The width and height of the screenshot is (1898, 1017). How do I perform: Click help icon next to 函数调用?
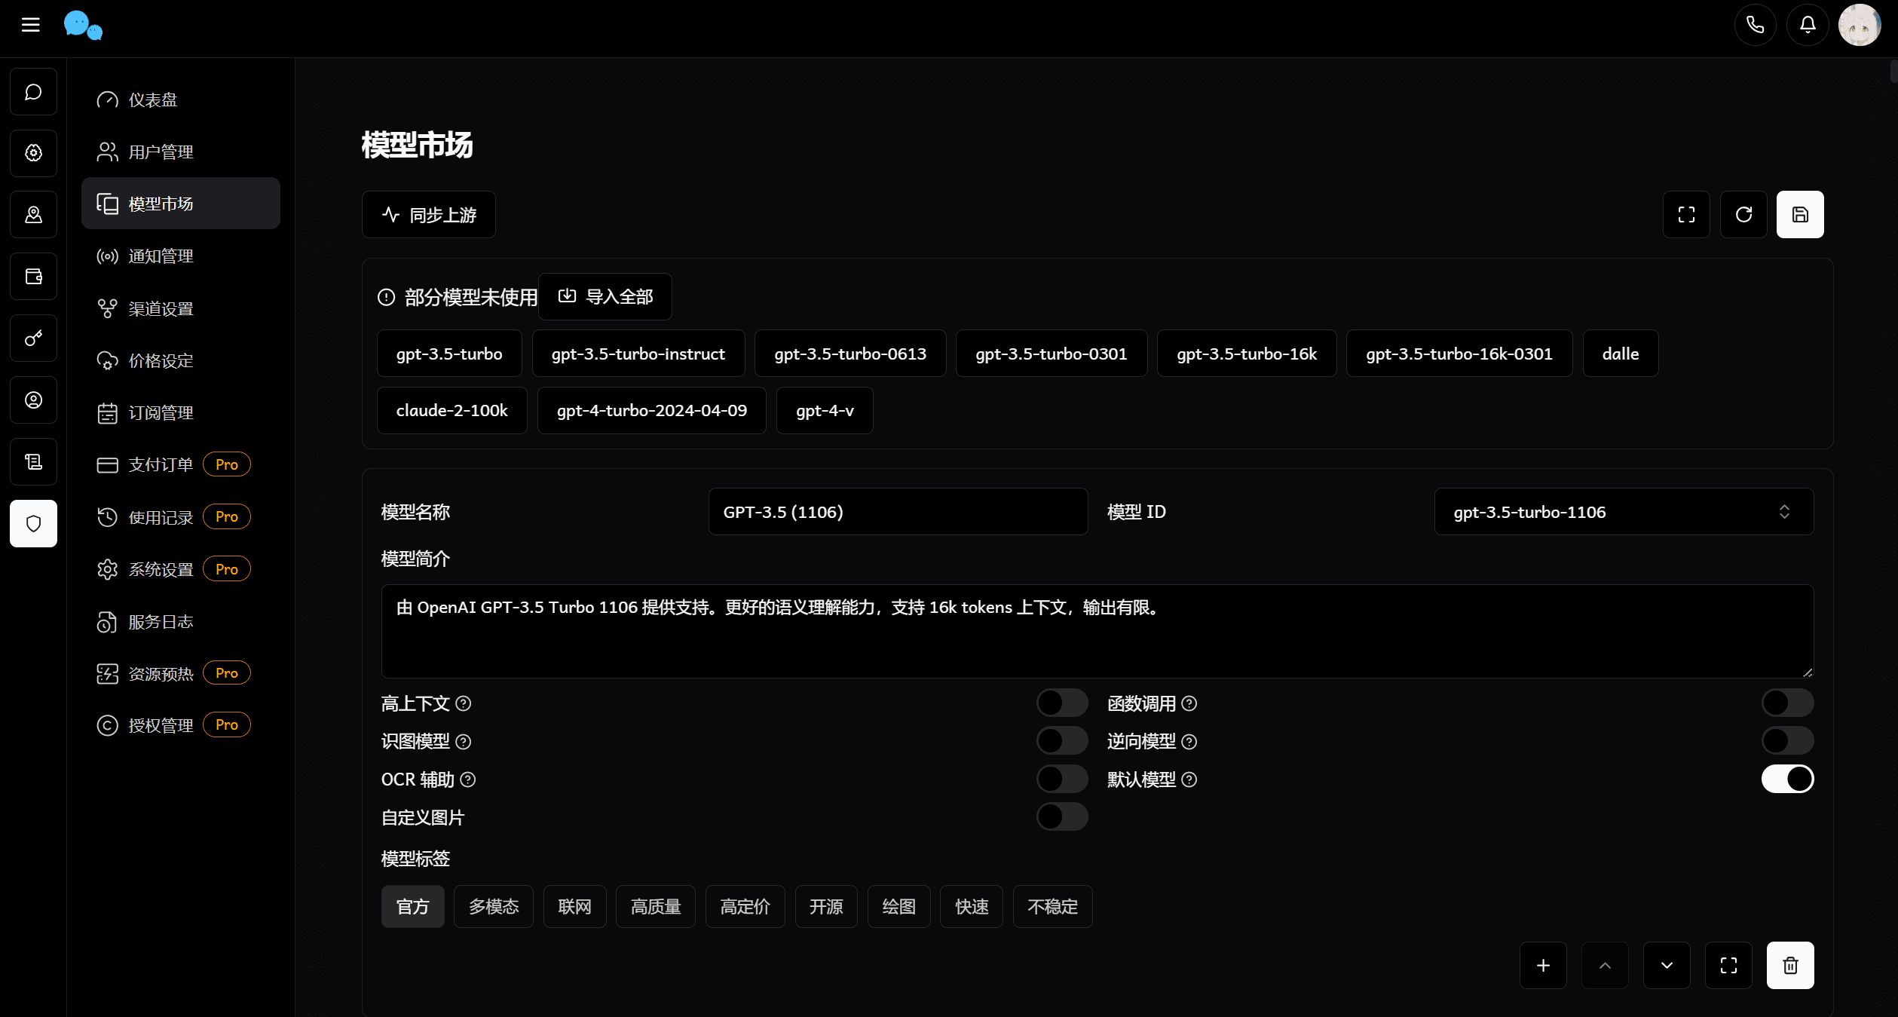tap(1189, 704)
